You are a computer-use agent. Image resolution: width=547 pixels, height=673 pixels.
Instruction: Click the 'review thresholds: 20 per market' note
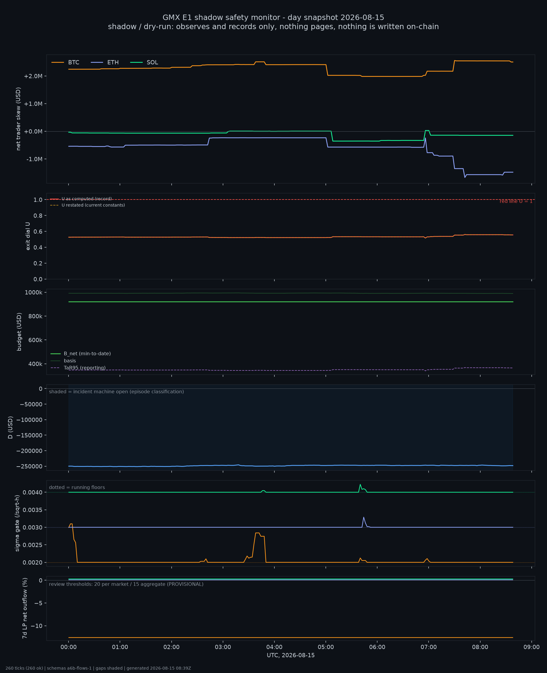coord(126,584)
